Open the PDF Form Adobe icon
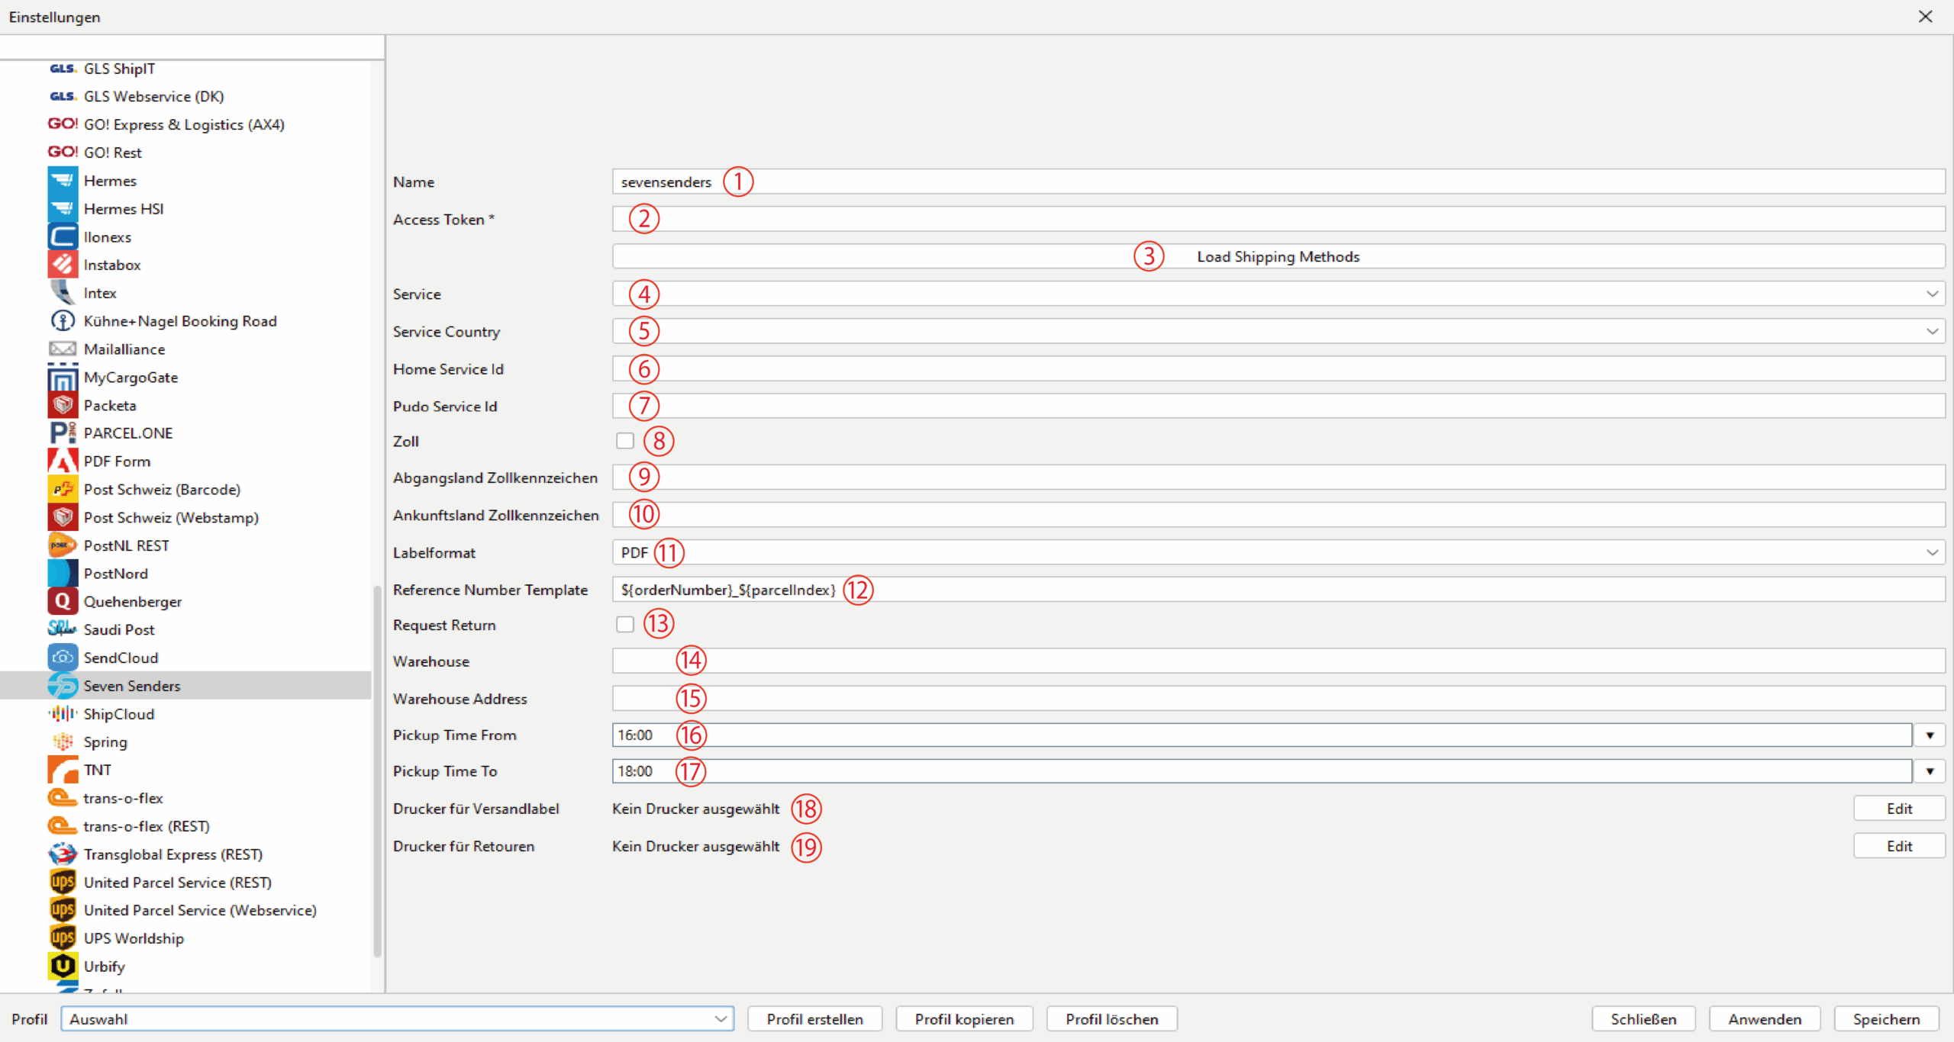 point(63,462)
